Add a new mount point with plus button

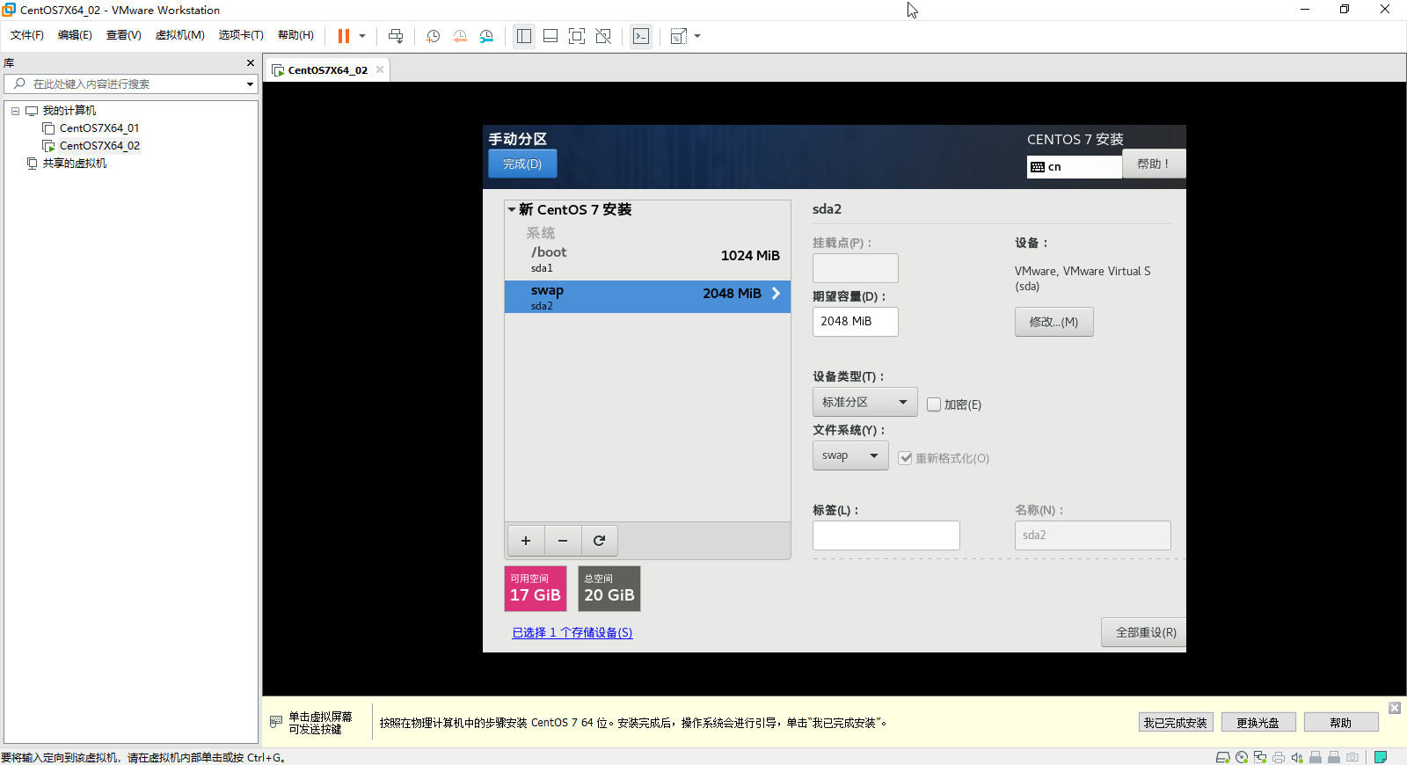pos(526,541)
